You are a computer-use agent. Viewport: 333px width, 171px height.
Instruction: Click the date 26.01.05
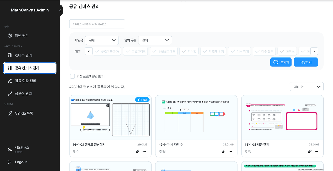coord(314,145)
